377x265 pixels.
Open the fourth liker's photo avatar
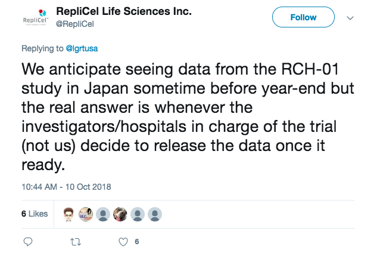pyautogui.click(x=120, y=214)
